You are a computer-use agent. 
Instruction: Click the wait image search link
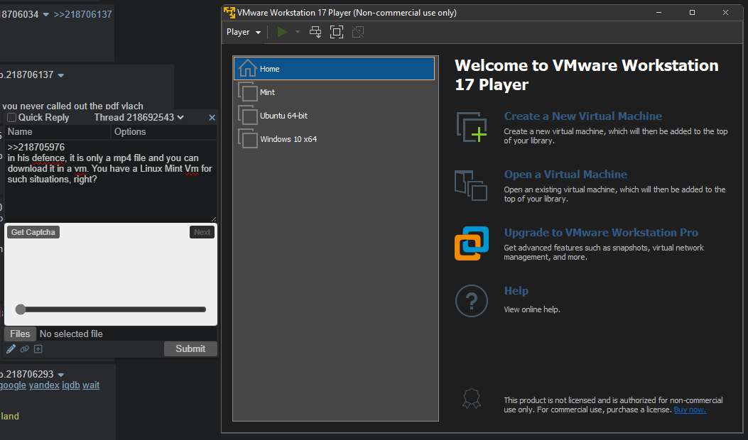(91, 385)
